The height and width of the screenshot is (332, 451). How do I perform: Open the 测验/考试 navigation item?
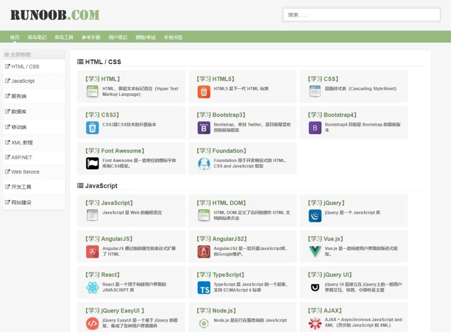(146, 37)
